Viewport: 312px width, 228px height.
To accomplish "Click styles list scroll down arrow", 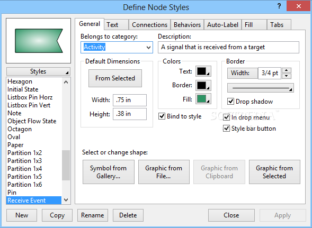I will 66,200.
